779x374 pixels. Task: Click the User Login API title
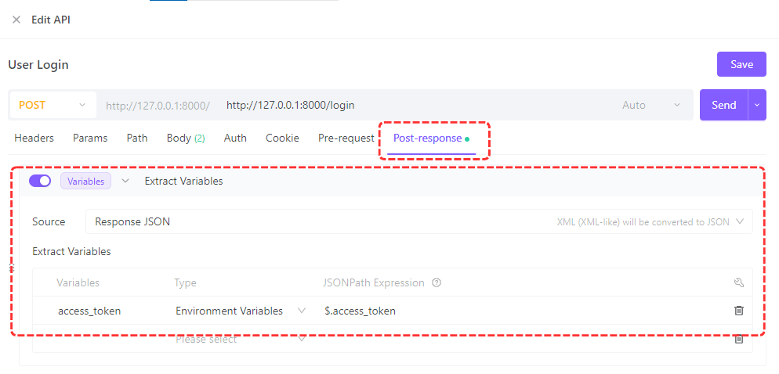[38, 64]
